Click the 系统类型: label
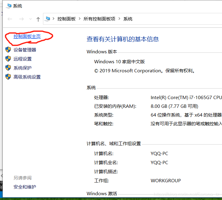222x200 pixels. [104, 115]
